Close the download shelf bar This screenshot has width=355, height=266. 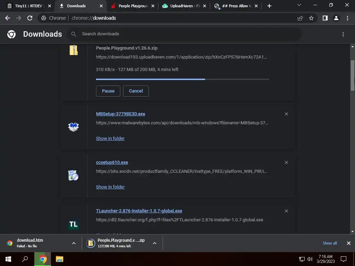pyautogui.click(x=349, y=243)
